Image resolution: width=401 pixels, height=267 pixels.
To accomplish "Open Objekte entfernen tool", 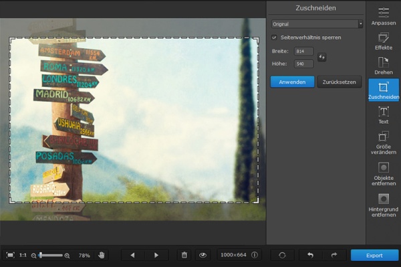I will pyautogui.click(x=384, y=174).
